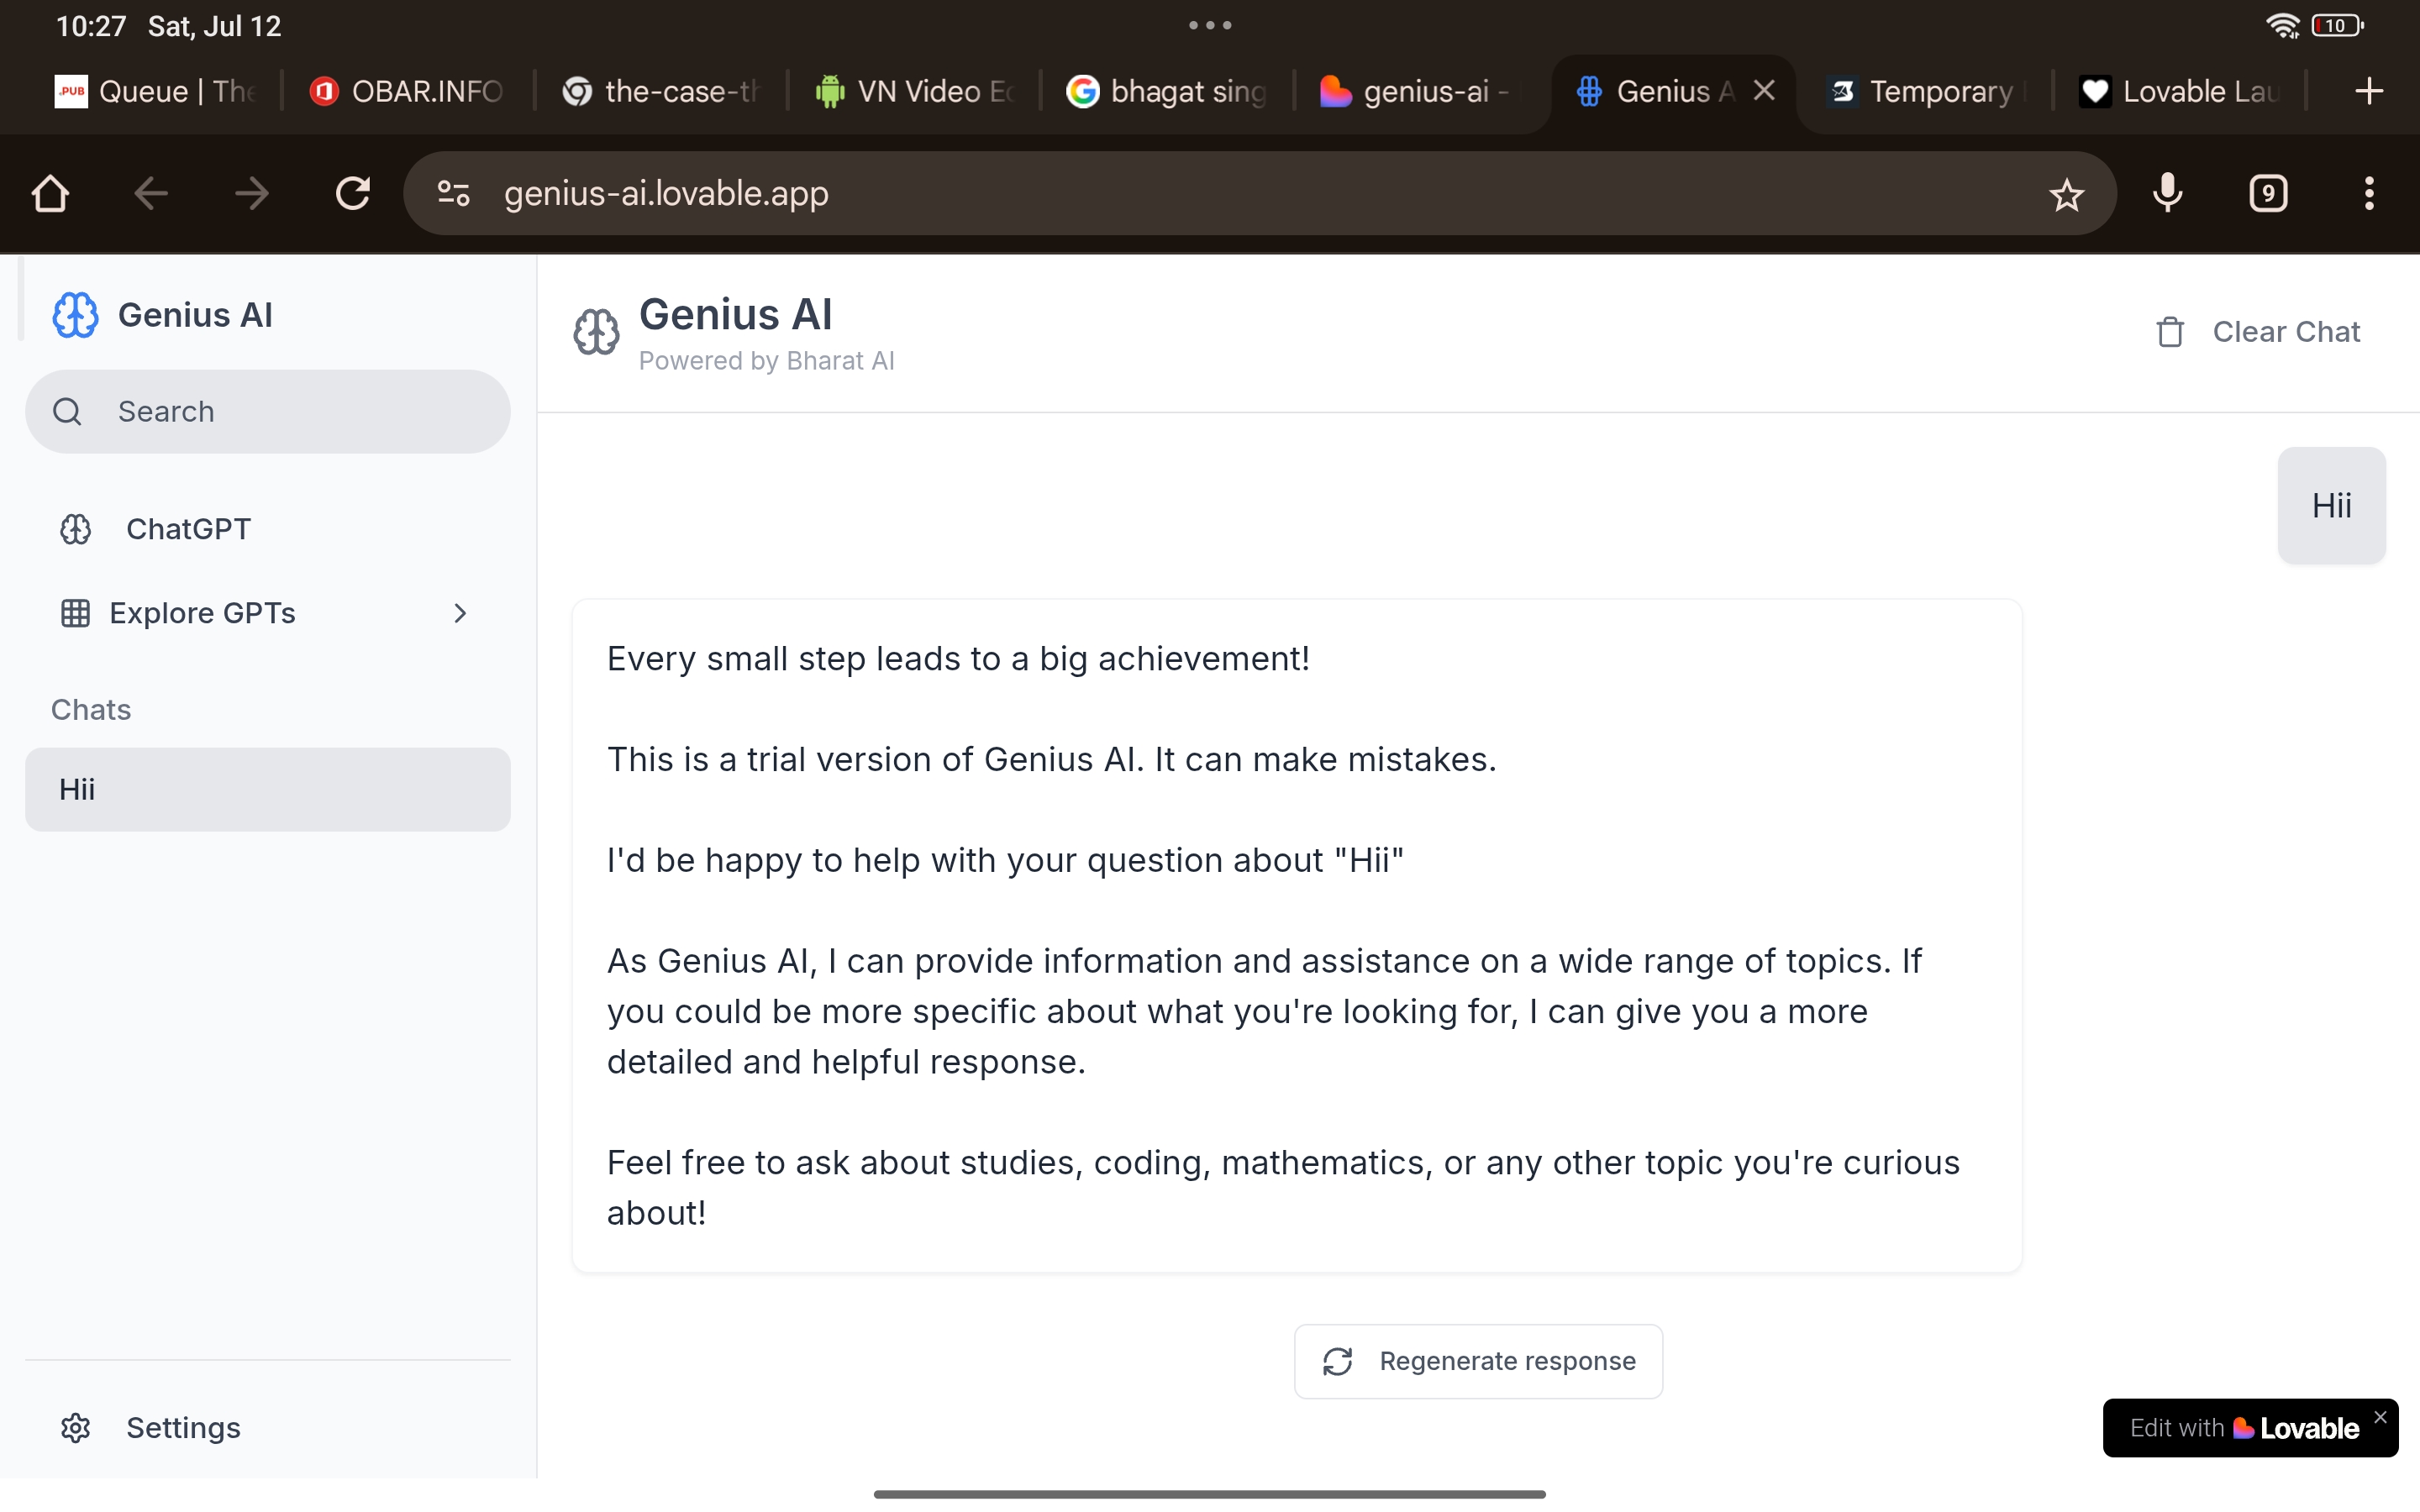Image resolution: width=2420 pixels, height=1512 pixels.
Task: Bookmark page with the star icon
Action: coord(2066,194)
